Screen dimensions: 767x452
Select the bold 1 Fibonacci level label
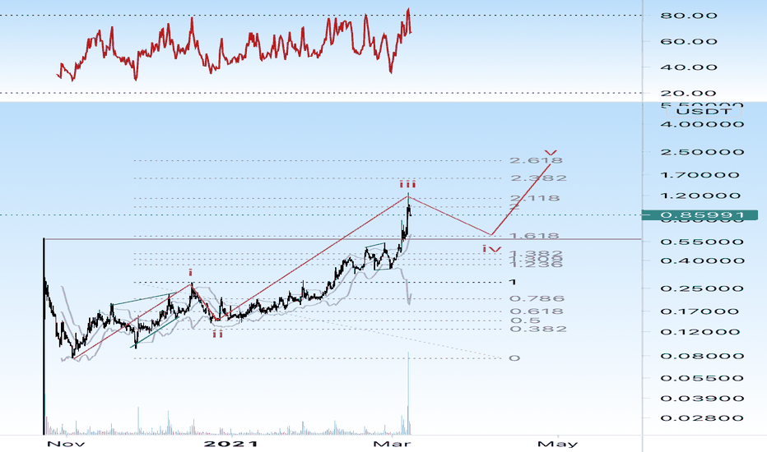click(513, 282)
